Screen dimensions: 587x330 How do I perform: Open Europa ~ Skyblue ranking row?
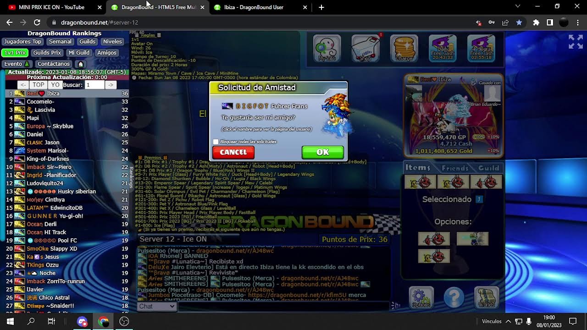(67, 126)
